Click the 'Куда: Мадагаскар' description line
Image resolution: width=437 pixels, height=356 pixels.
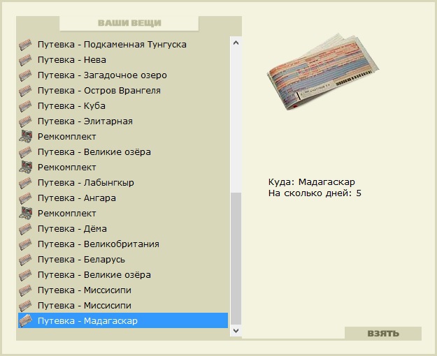312,182
